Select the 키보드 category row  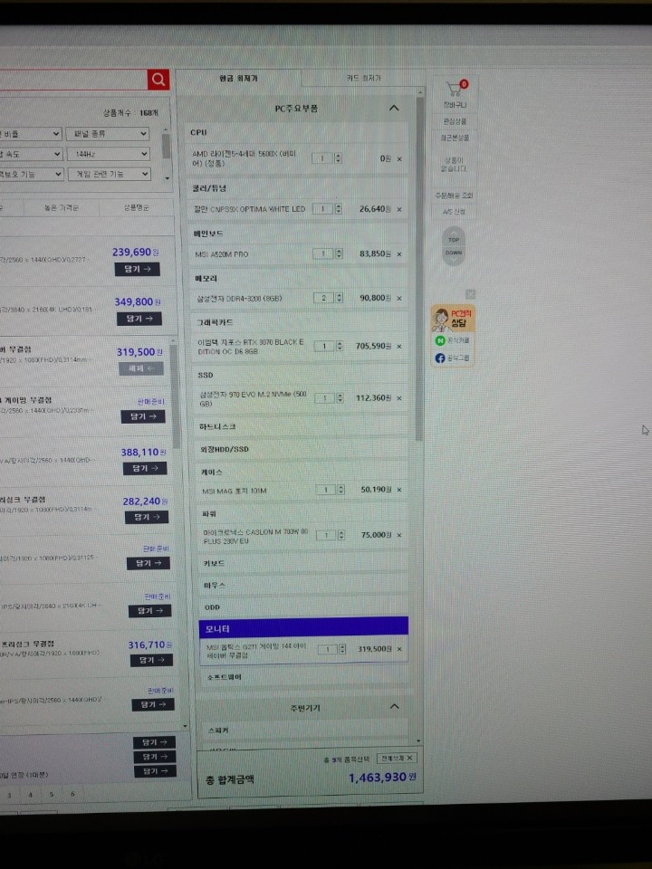pos(303,564)
